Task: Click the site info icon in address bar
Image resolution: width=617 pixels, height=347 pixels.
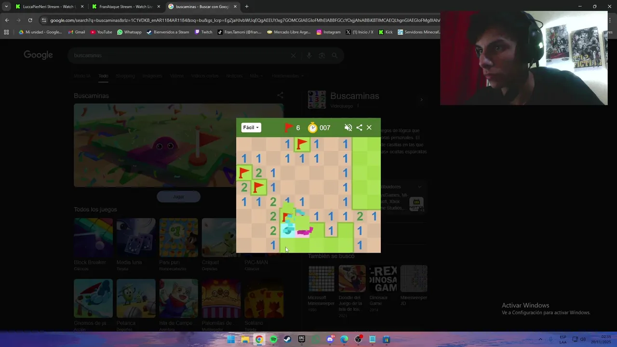Action: tap(44, 20)
